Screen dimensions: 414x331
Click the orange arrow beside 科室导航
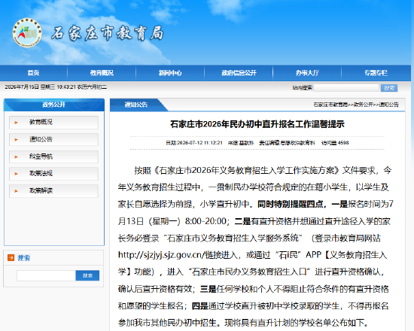pos(16,157)
